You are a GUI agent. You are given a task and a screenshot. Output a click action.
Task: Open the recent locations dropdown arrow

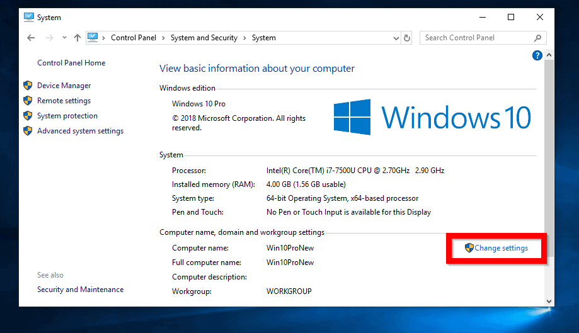pyautogui.click(x=64, y=38)
